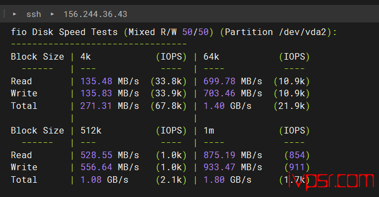The width and height of the screenshot is (379, 197).
Task: Click the 1m read speed 875.19
Action: (x=219, y=155)
